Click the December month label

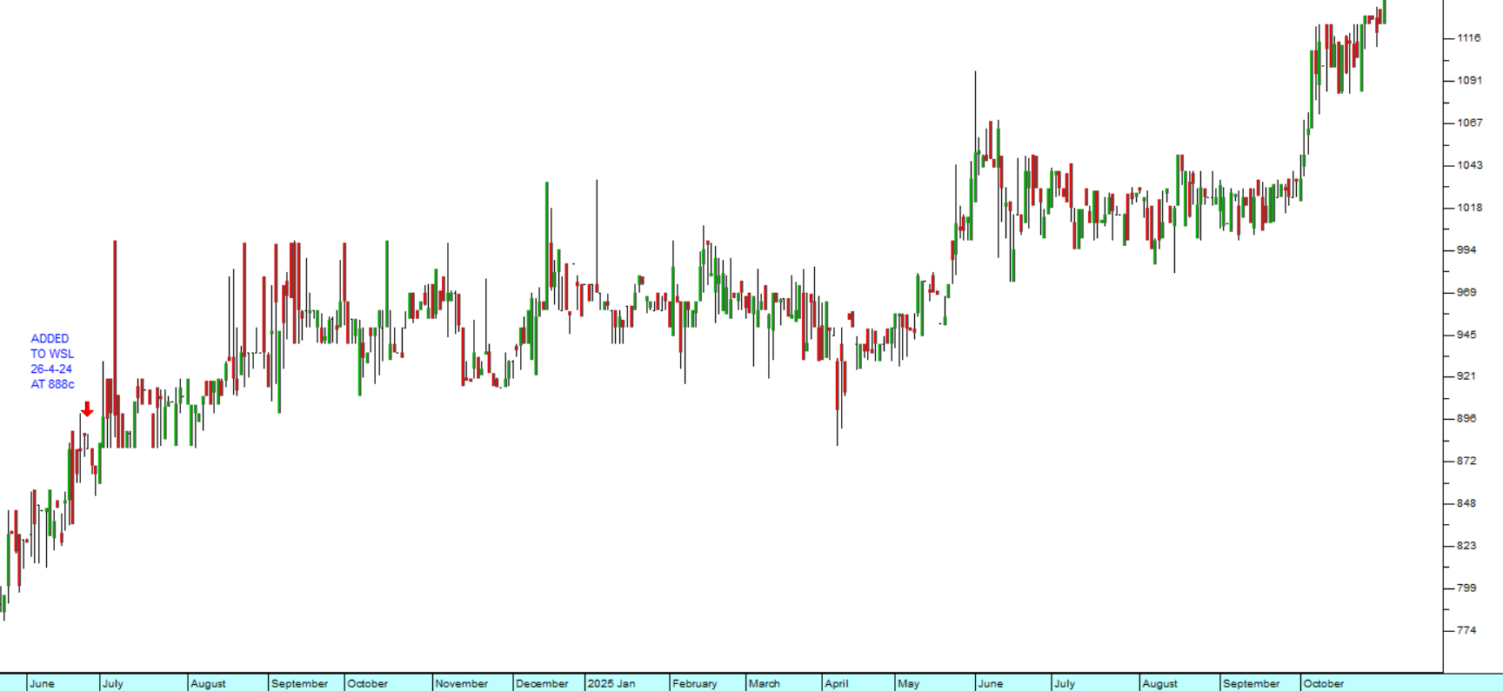pyautogui.click(x=542, y=684)
